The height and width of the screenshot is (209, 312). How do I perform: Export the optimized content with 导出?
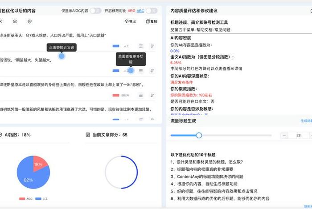pyautogui.click(x=130, y=21)
